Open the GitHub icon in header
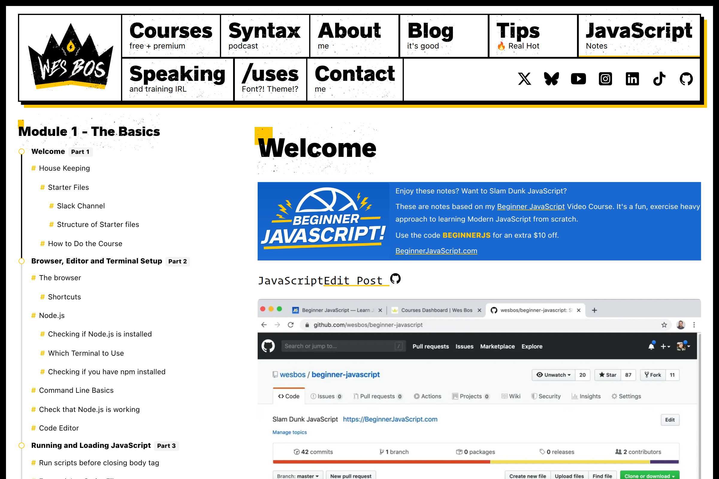719x479 pixels. click(686, 79)
